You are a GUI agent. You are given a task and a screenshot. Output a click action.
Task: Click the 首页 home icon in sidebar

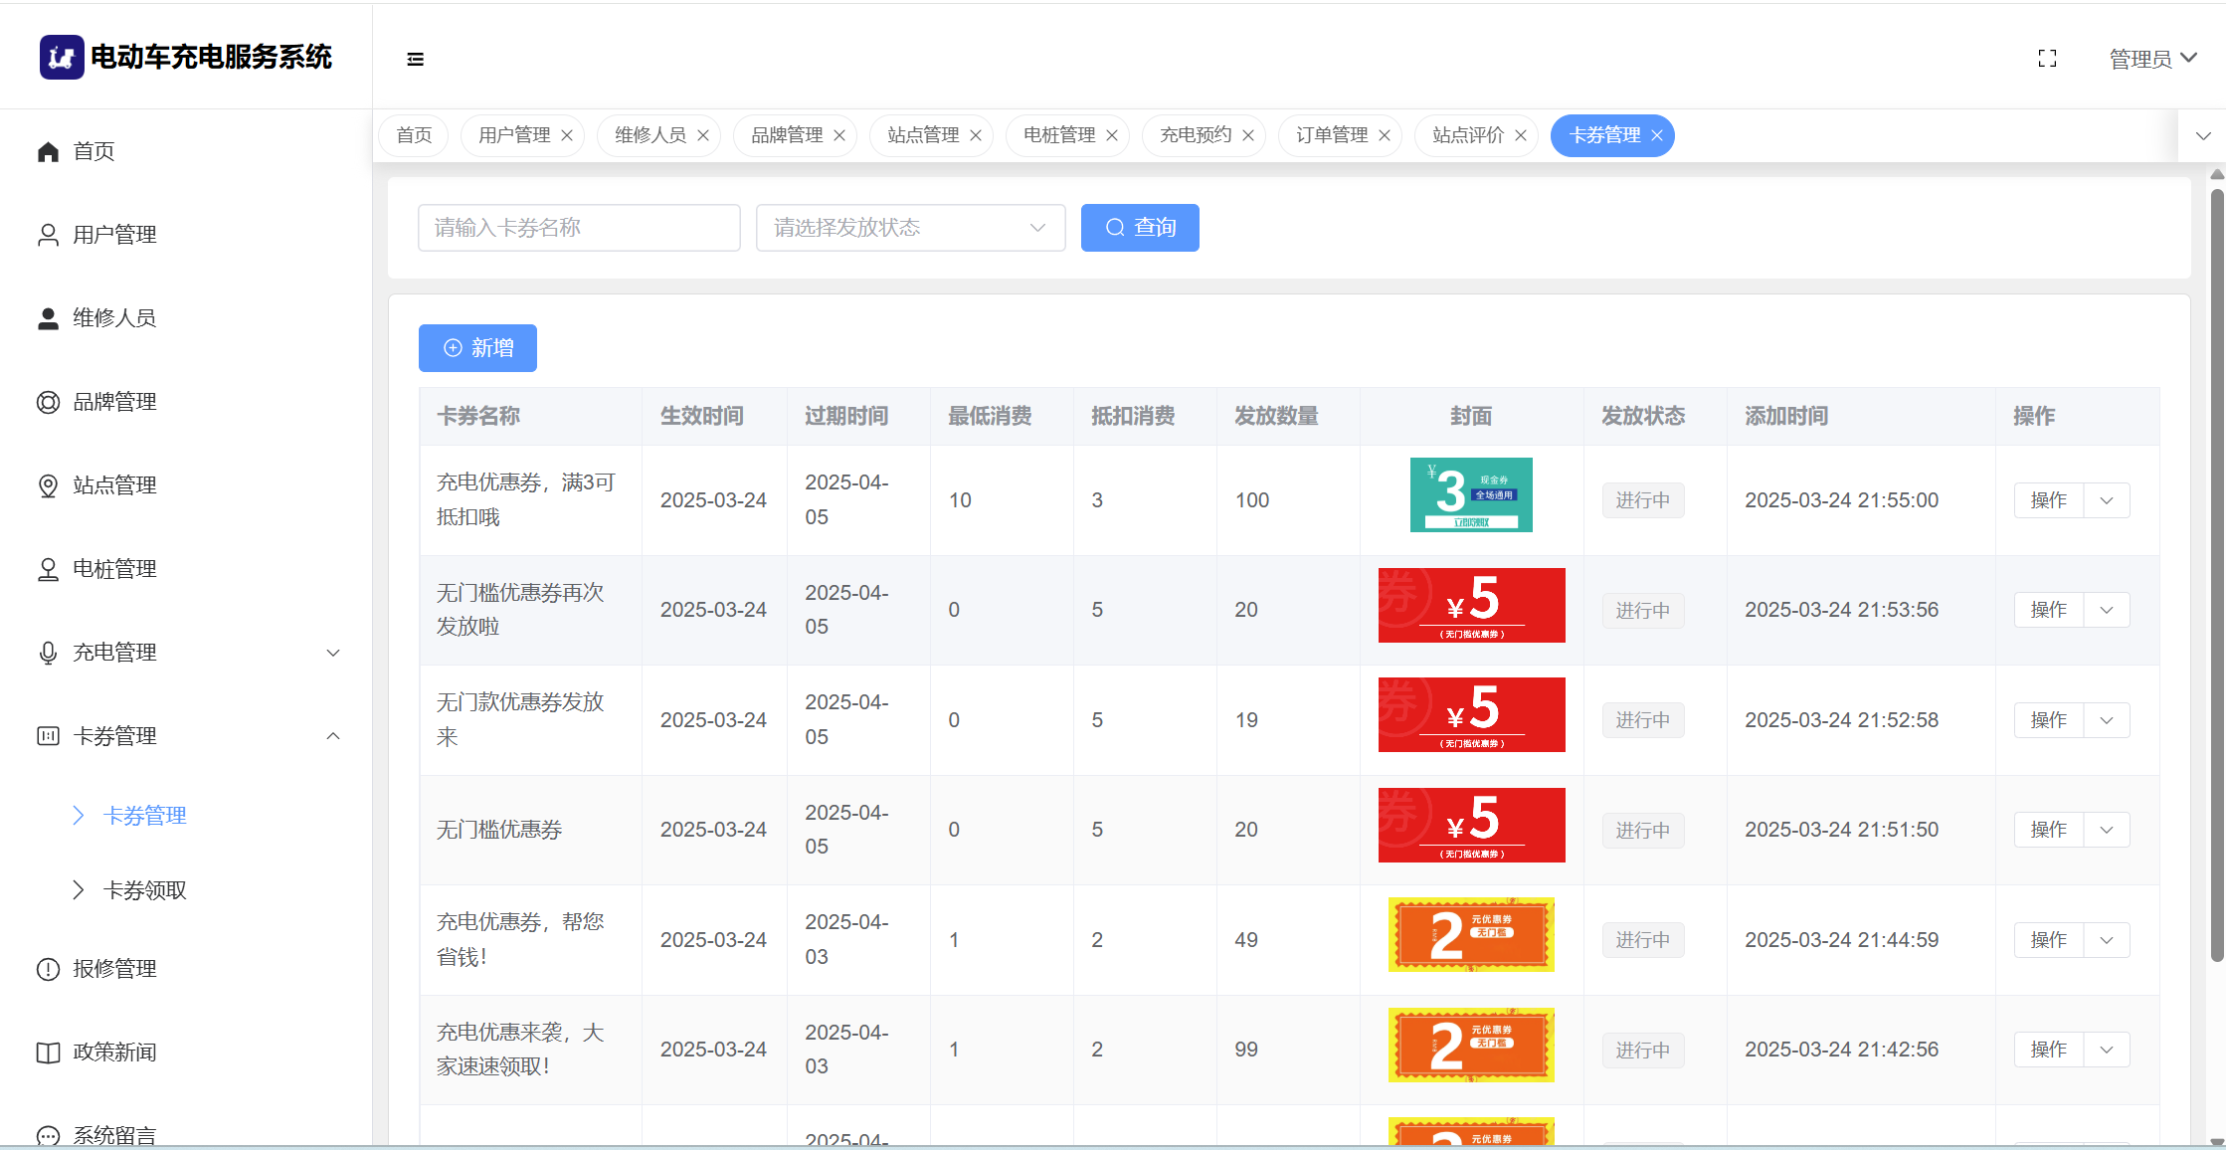[x=48, y=151]
